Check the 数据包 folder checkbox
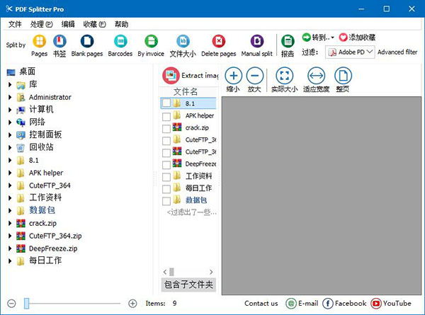The height and width of the screenshot is (315, 425). pos(166,201)
